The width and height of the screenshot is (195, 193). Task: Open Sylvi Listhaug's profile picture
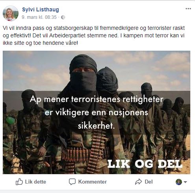pyautogui.click(x=11, y=13)
